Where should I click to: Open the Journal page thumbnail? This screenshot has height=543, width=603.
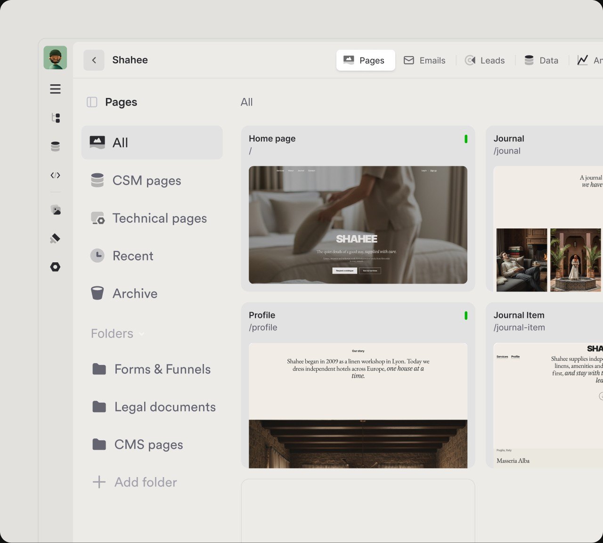(548, 229)
